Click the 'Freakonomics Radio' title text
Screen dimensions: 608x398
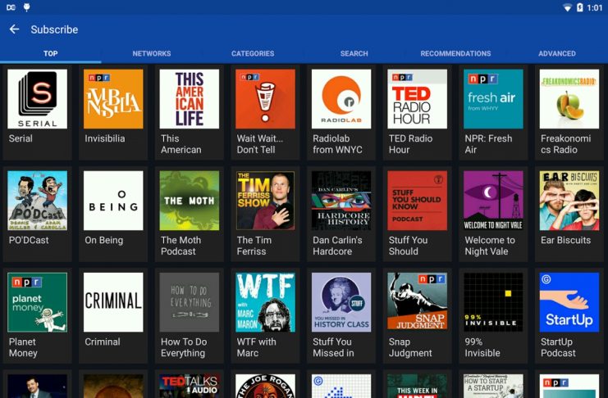point(565,144)
